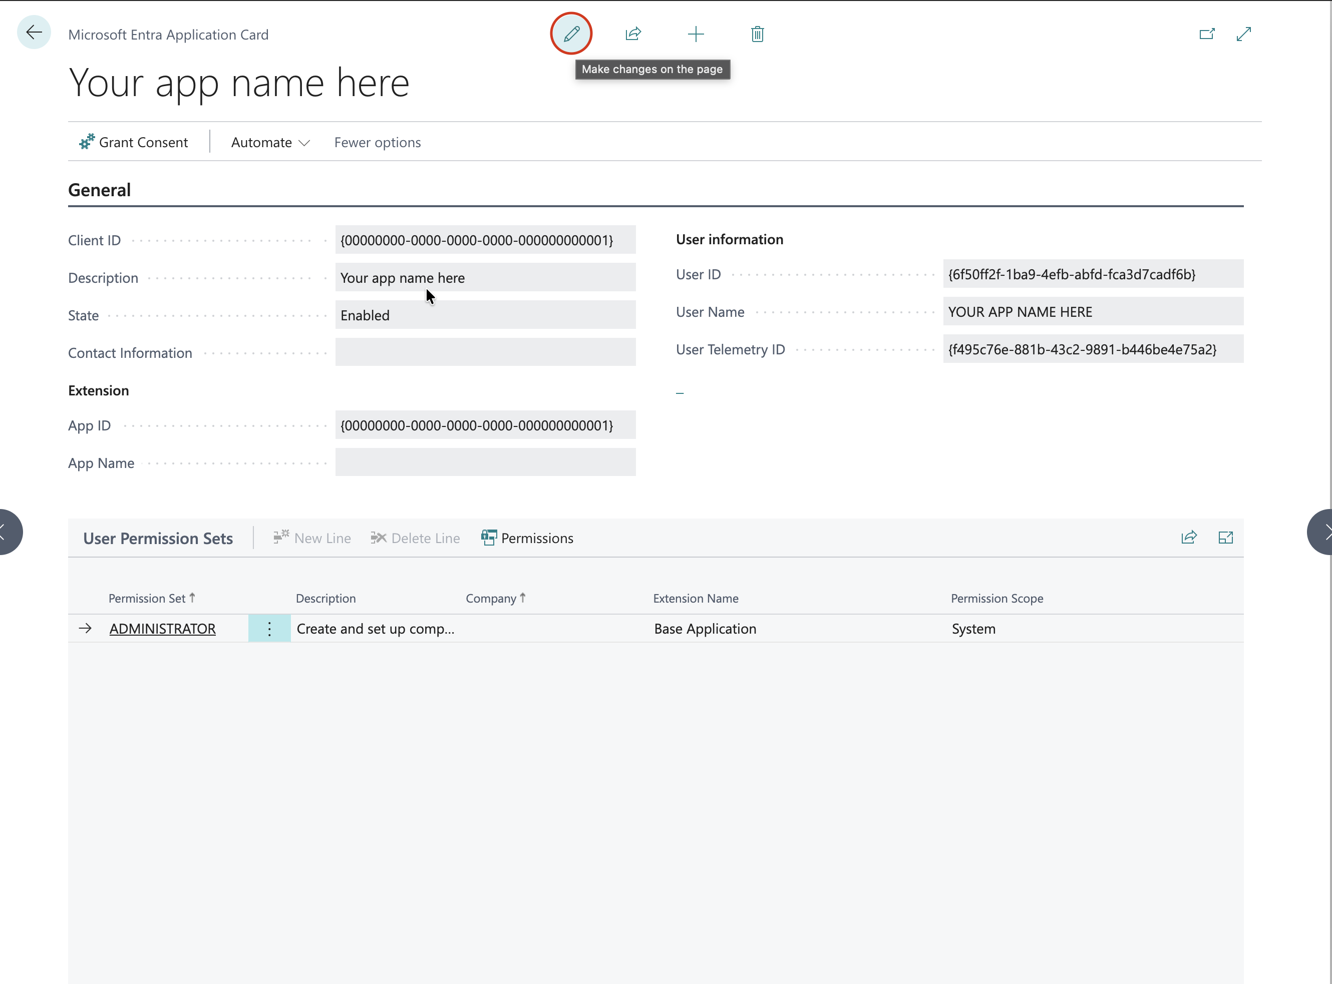Sort by the Permission Set column header
This screenshot has width=1332, height=984.
pyautogui.click(x=147, y=598)
